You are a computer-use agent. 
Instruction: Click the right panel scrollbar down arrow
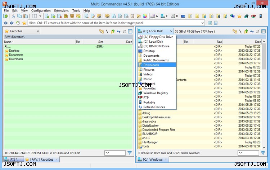click(x=264, y=147)
